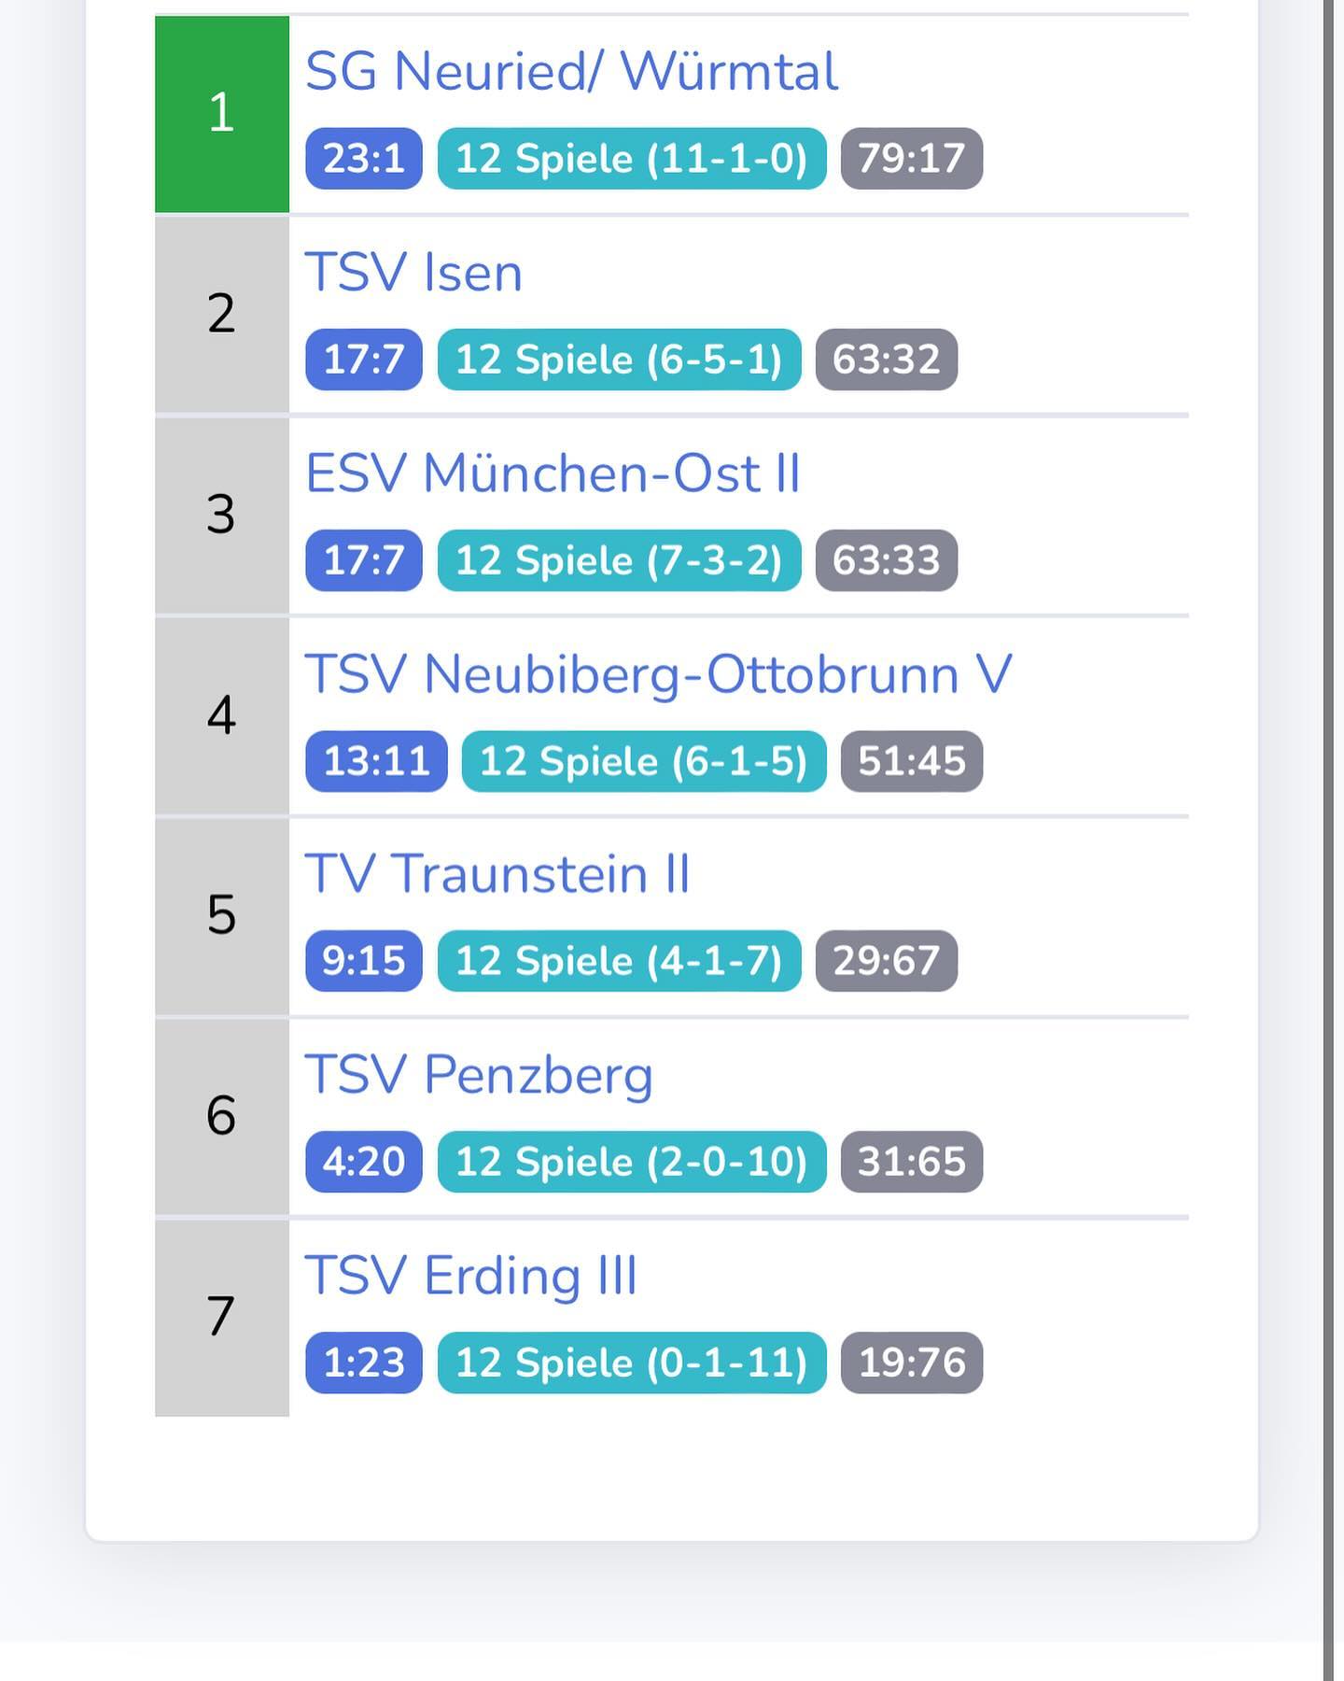
Task: Click ESV München-Ost II team name
Action: pyautogui.click(x=553, y=473)
